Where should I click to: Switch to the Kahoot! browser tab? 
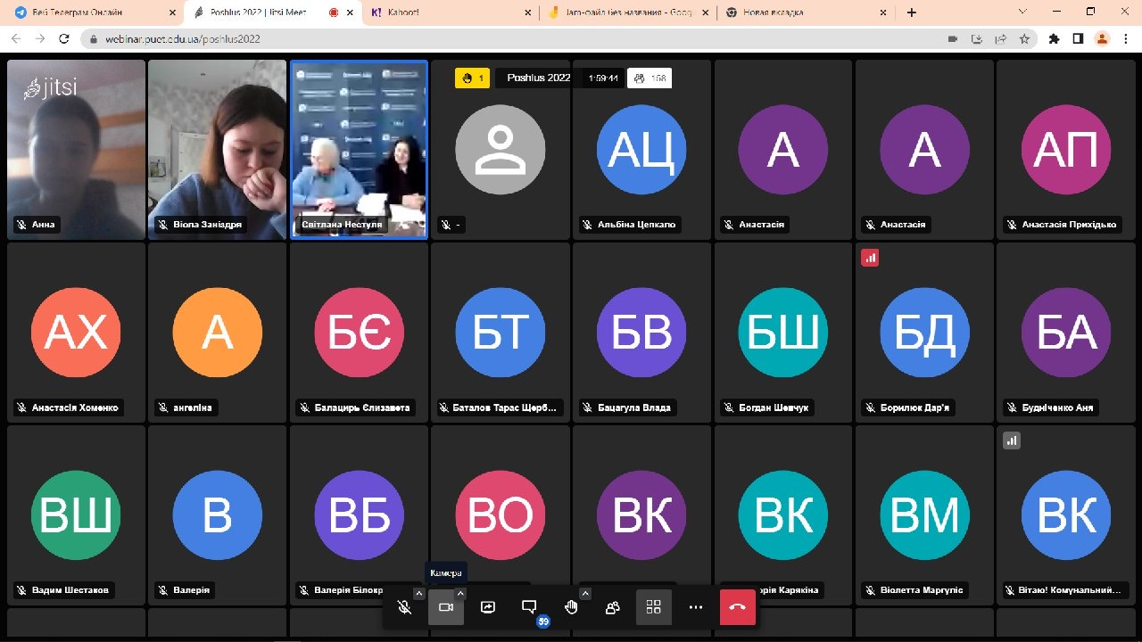[x=450, y=12]
